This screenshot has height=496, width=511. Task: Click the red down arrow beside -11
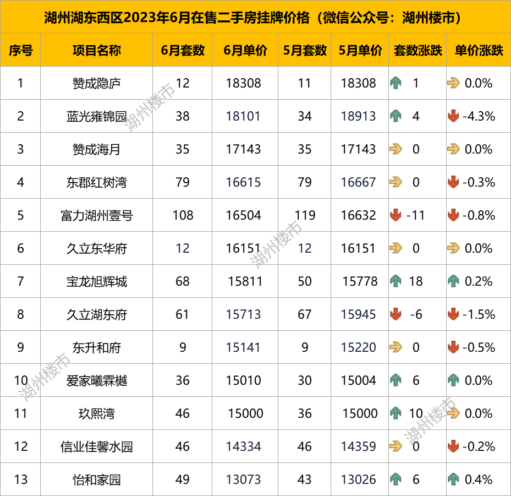point(395,215)
